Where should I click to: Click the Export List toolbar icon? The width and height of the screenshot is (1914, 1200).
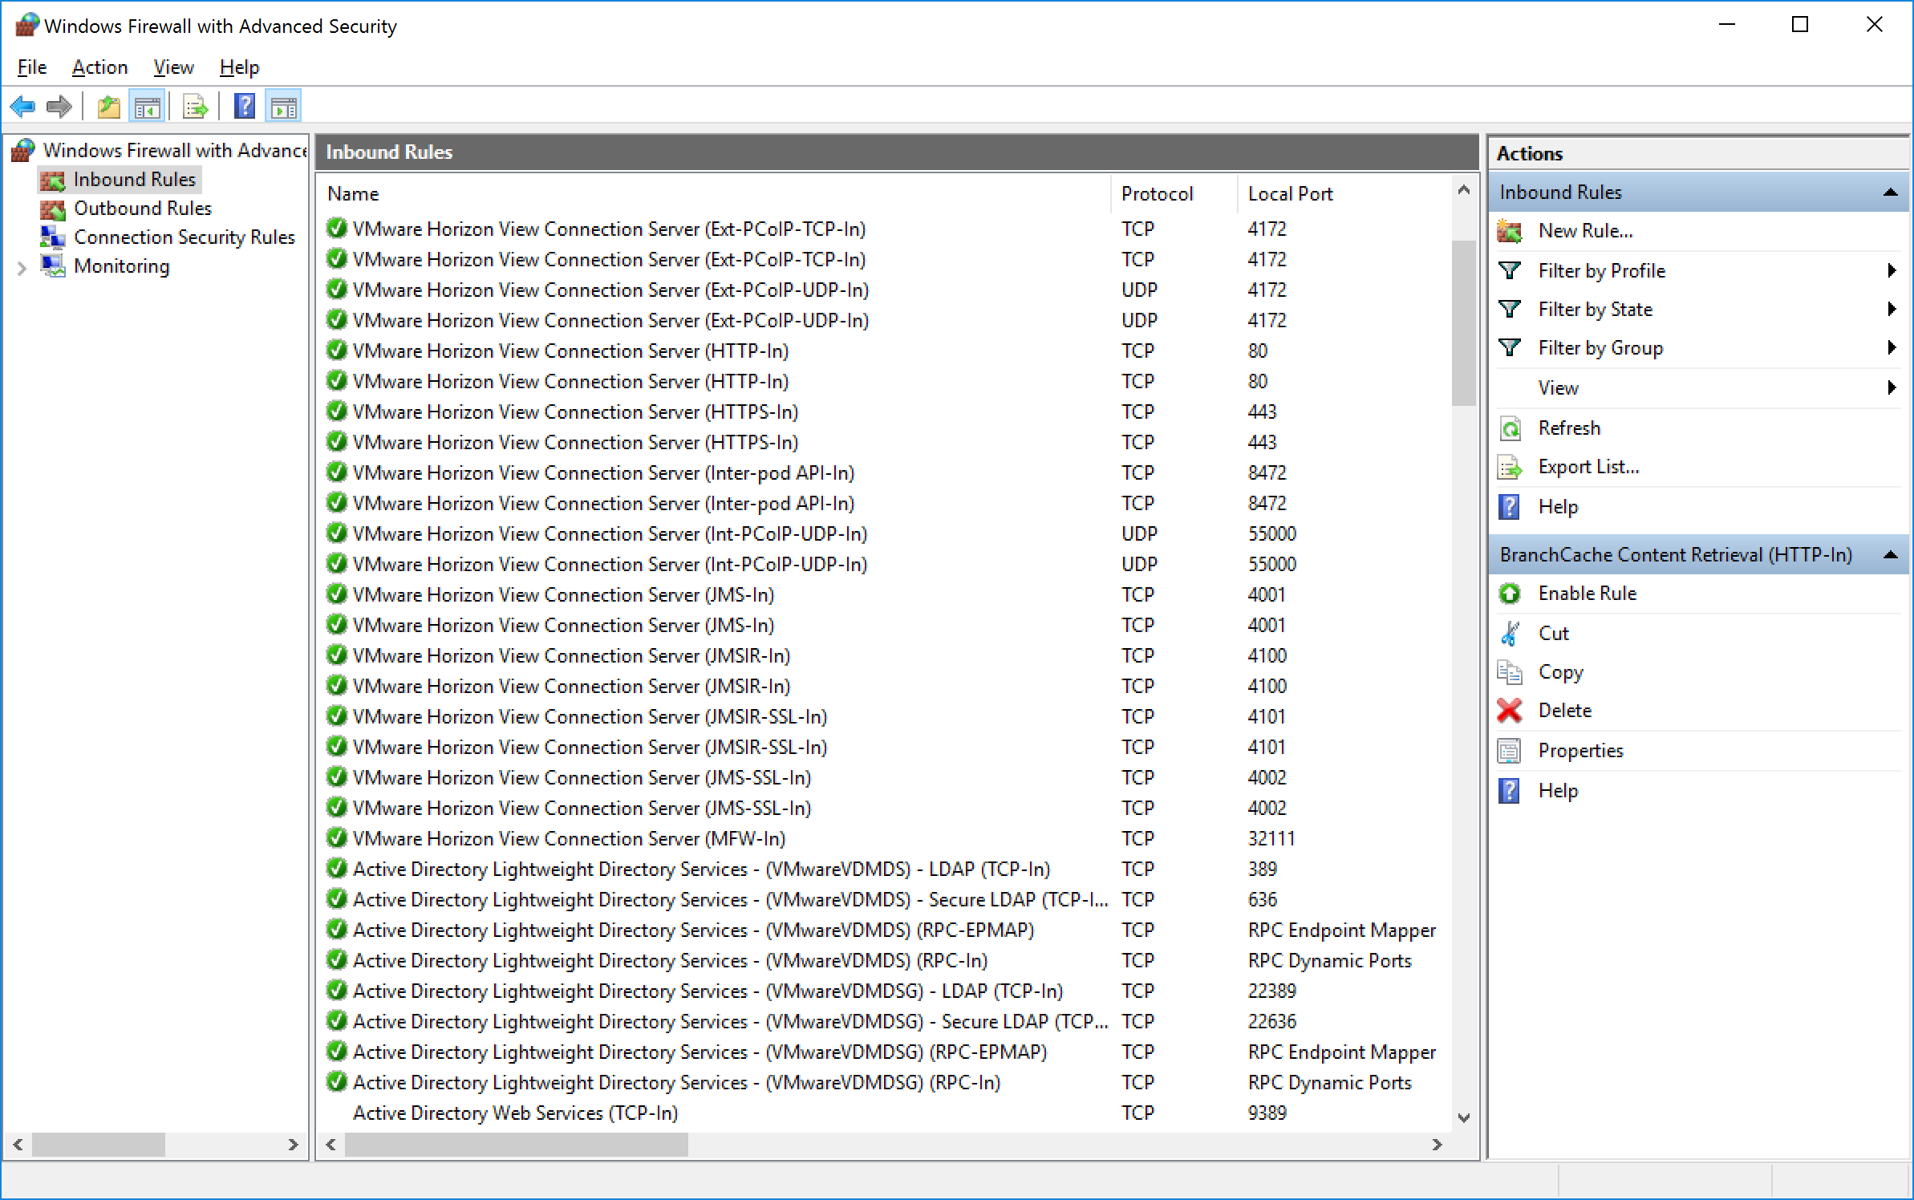coord(195,106)
